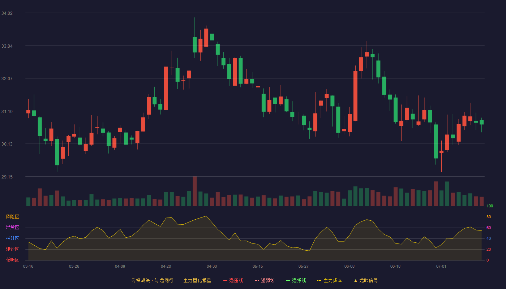Select the 风险区 zone label
This screenshot has height=289, width=506.
(x=12, y=217)
